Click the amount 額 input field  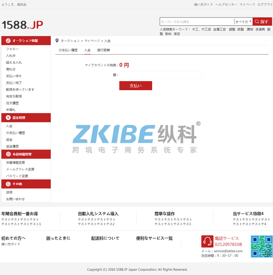(x=160, y=75)
